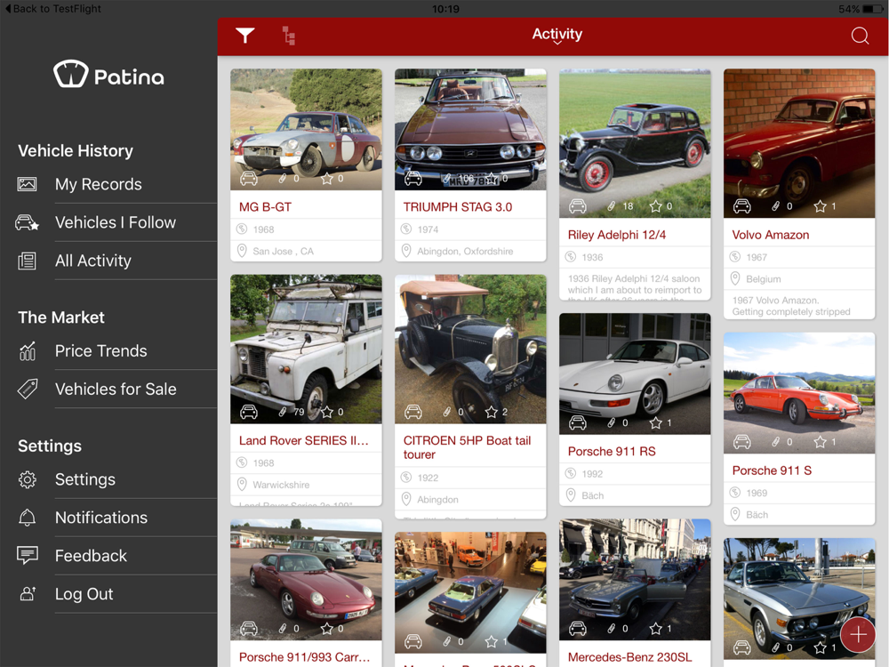Click attachment clip on Land Rover photo
The height and width of the screenshot is (667, 889).
(x=283, y=413)
